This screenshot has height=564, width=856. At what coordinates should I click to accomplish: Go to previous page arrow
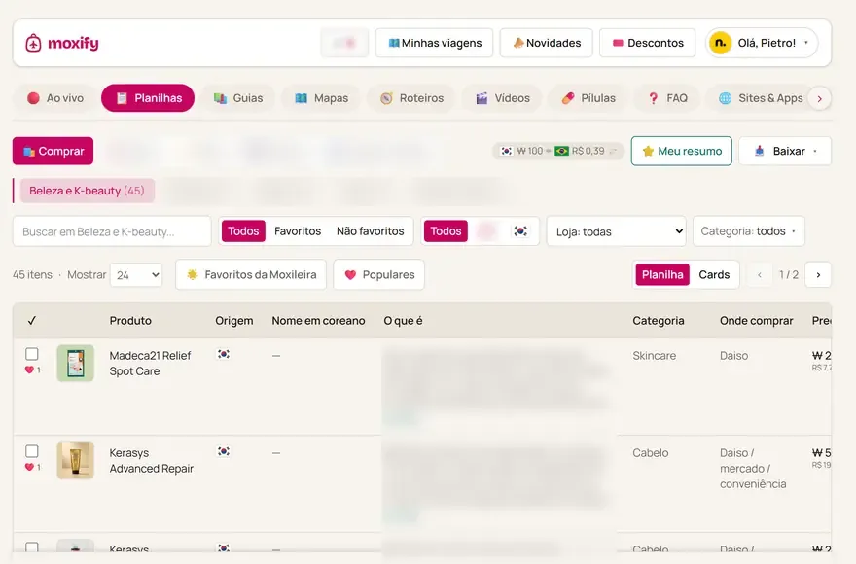(x=760, y=274)
